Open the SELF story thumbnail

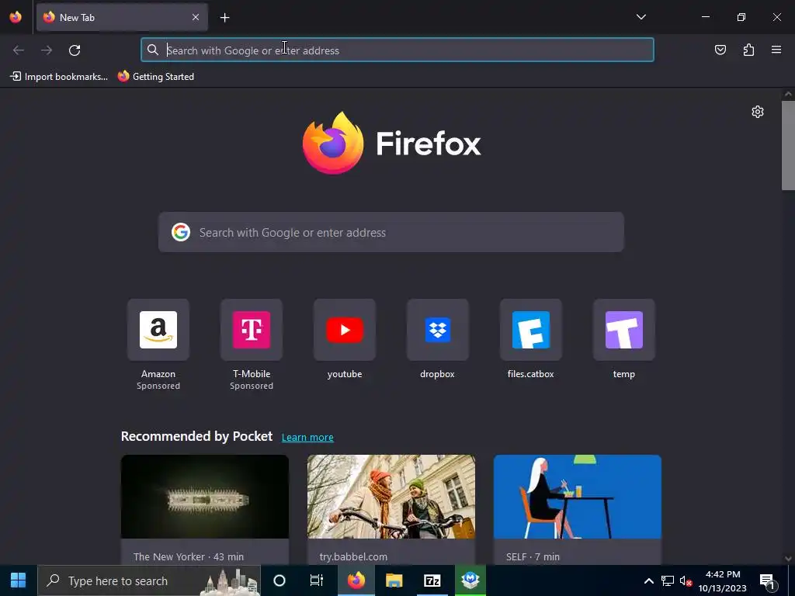pyautogui.click(x=578, y=497)
